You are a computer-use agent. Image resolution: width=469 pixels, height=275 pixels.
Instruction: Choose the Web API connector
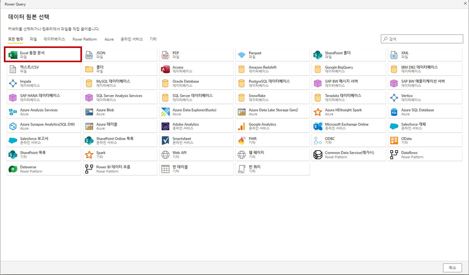click(196, 155)
